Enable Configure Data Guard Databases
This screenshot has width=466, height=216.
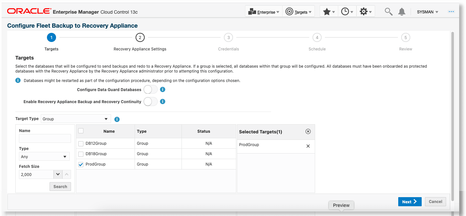tap(150, 89)
